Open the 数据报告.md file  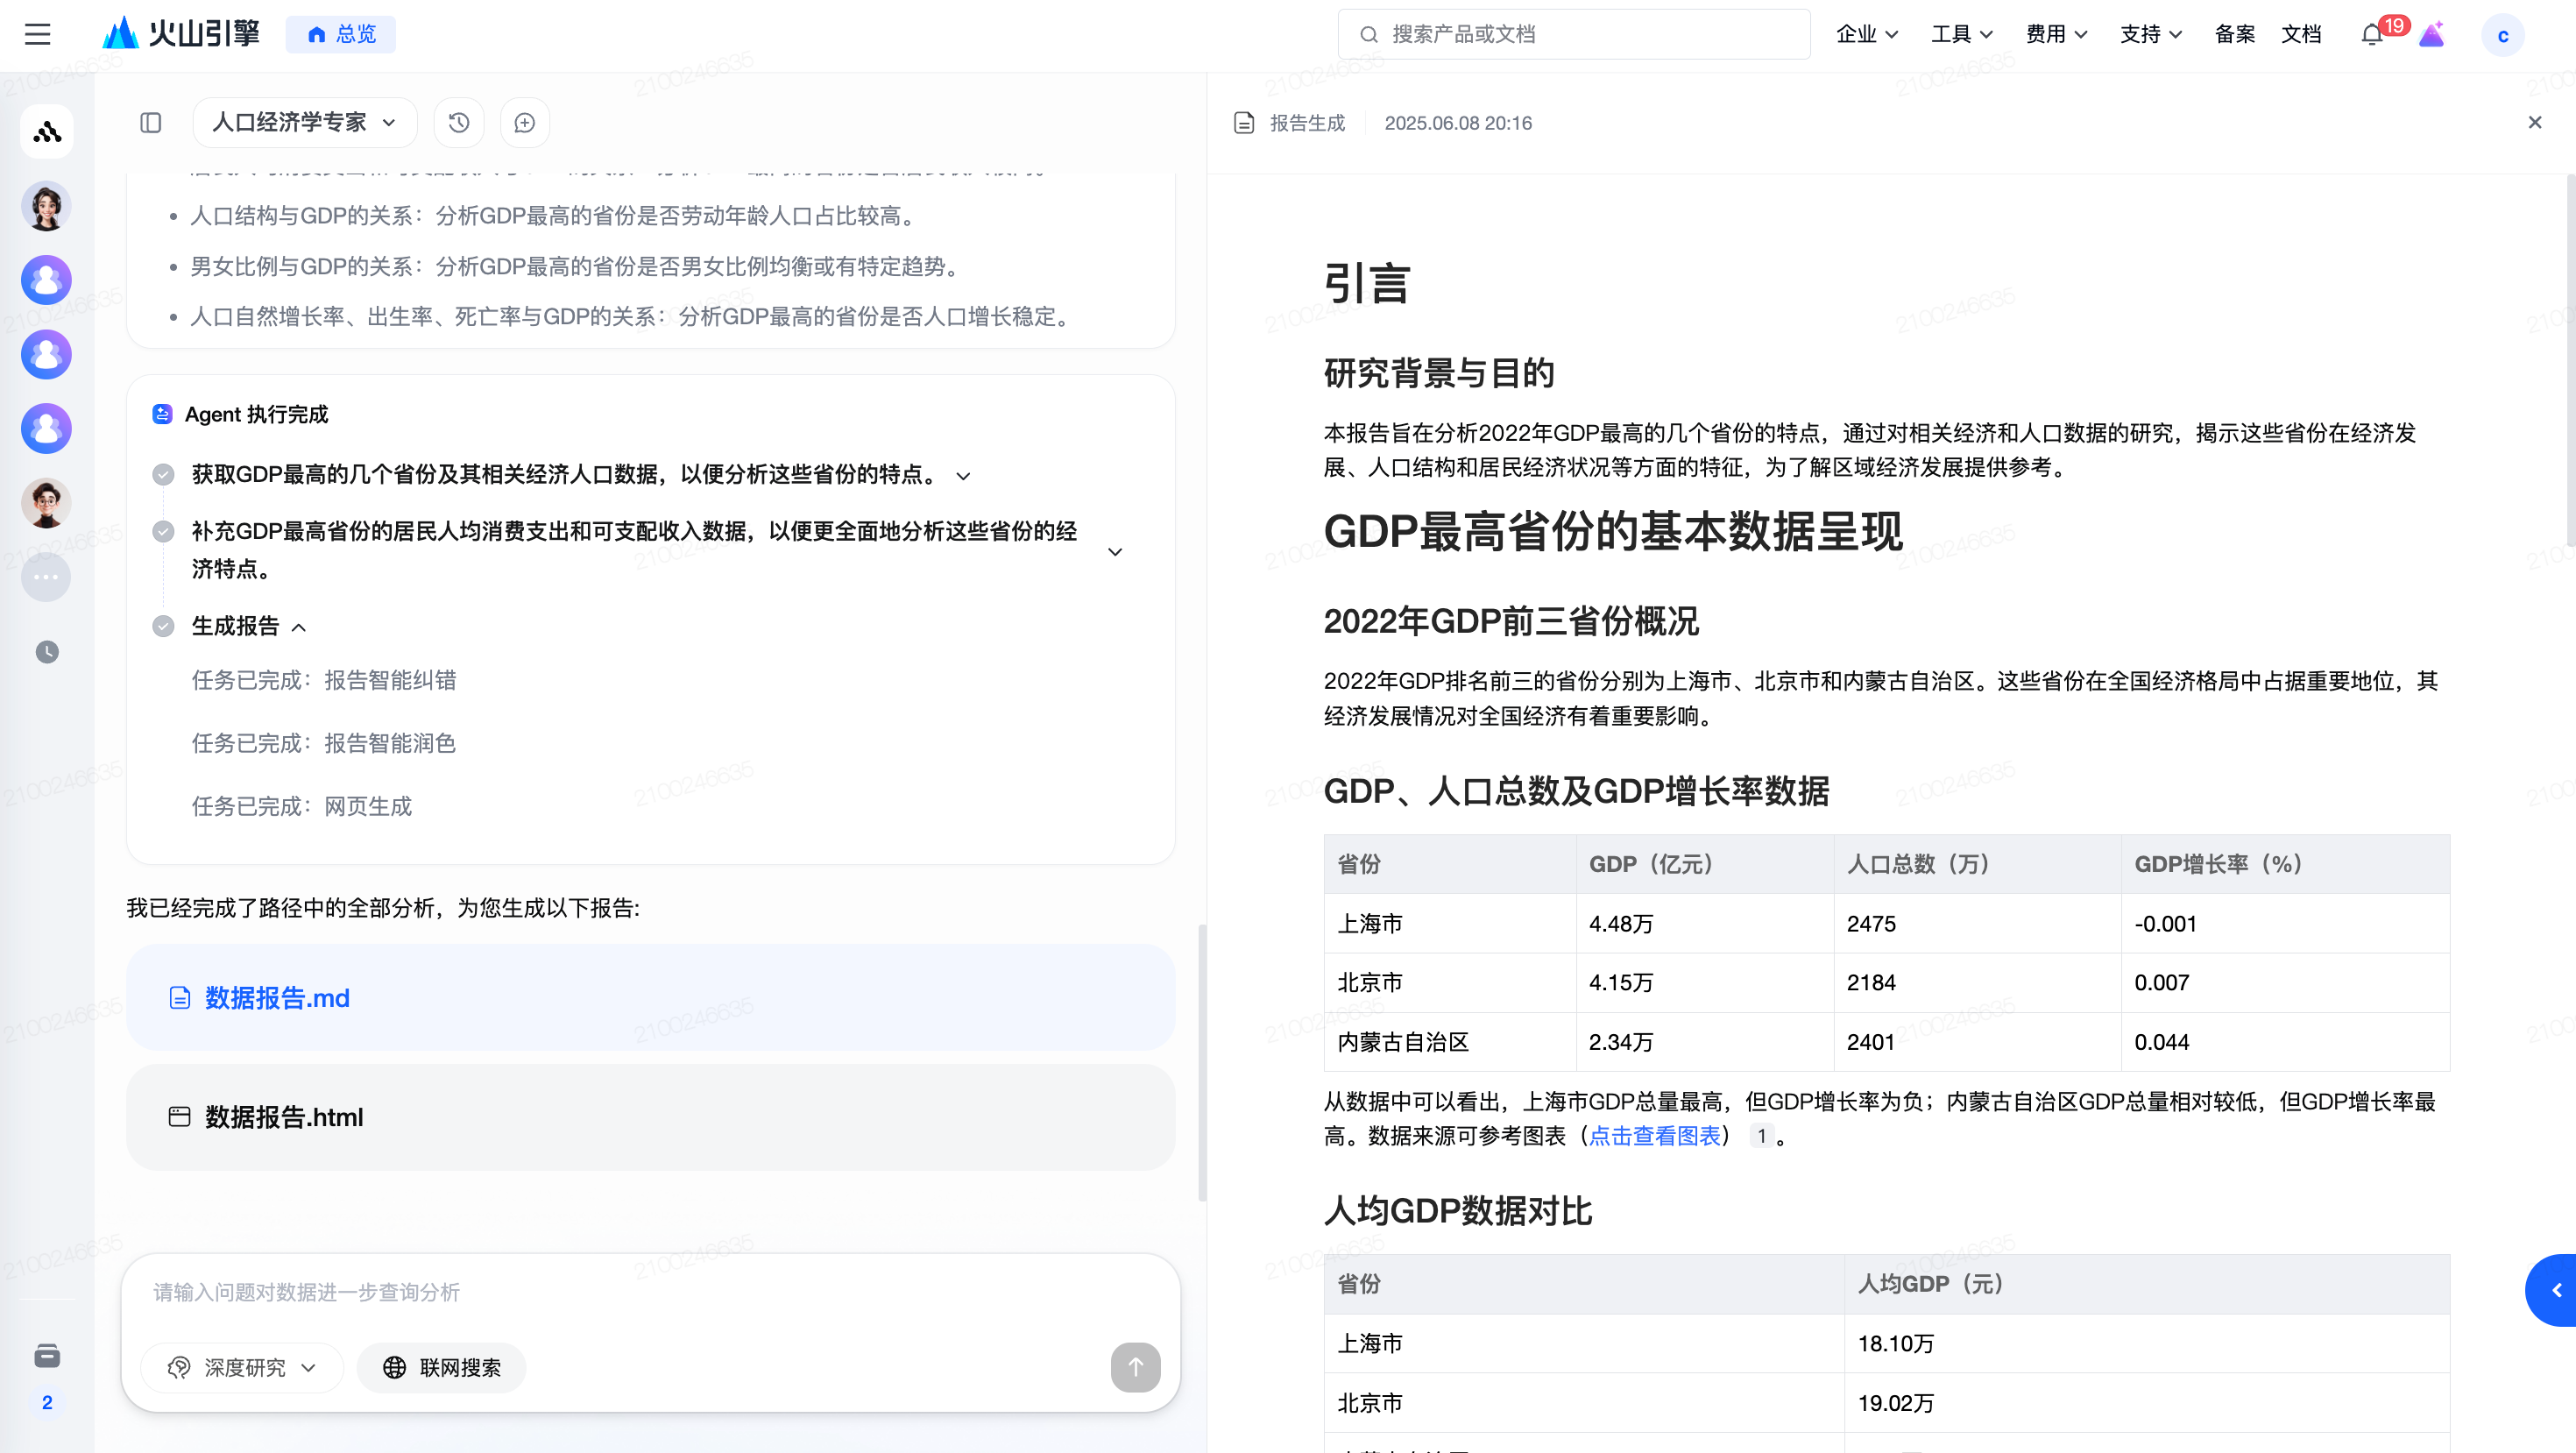point(651,997)
